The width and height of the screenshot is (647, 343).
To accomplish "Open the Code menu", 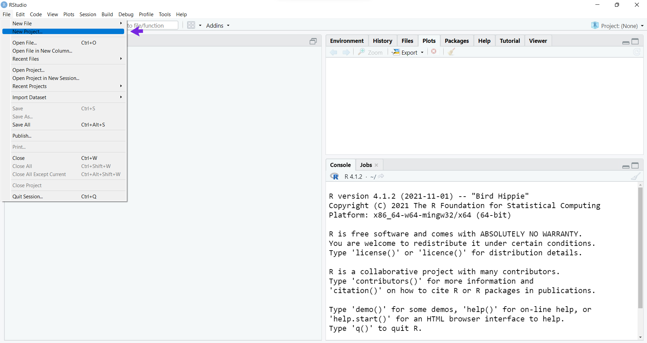I will (36, 14).
